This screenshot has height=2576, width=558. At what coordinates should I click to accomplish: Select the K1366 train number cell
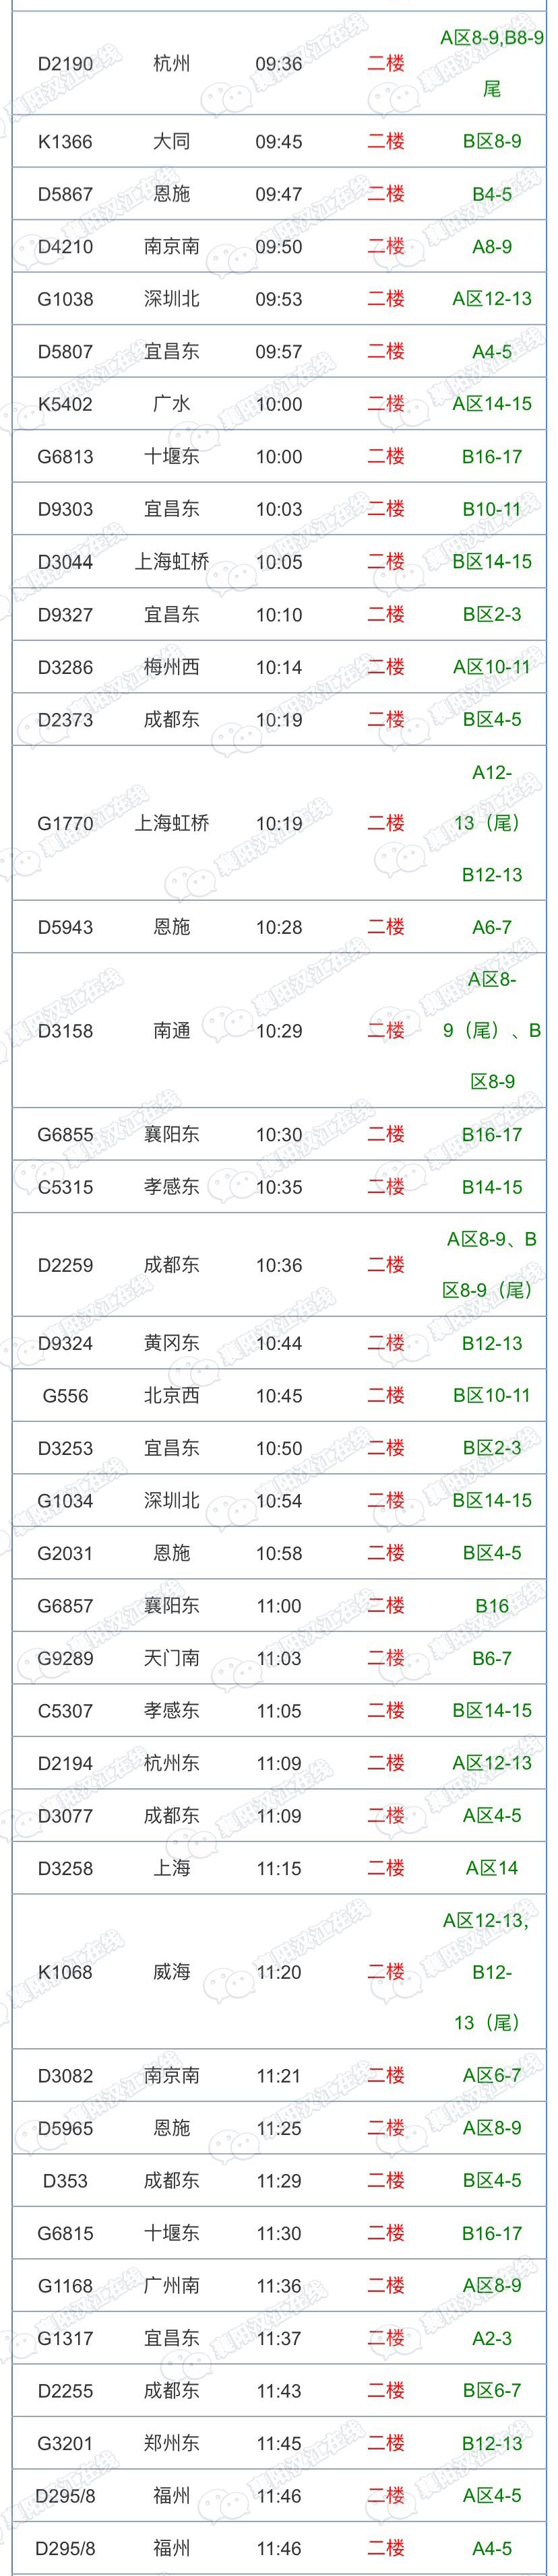[65, 142]
